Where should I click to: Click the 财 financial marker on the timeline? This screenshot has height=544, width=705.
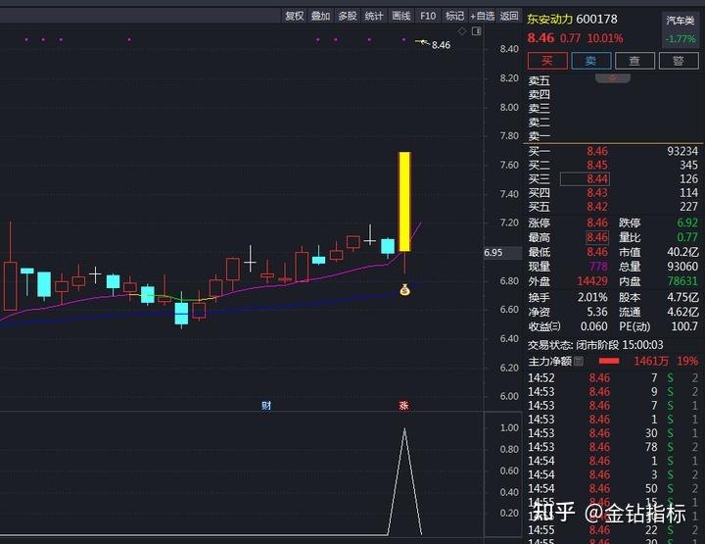click(x=266, y=406)
